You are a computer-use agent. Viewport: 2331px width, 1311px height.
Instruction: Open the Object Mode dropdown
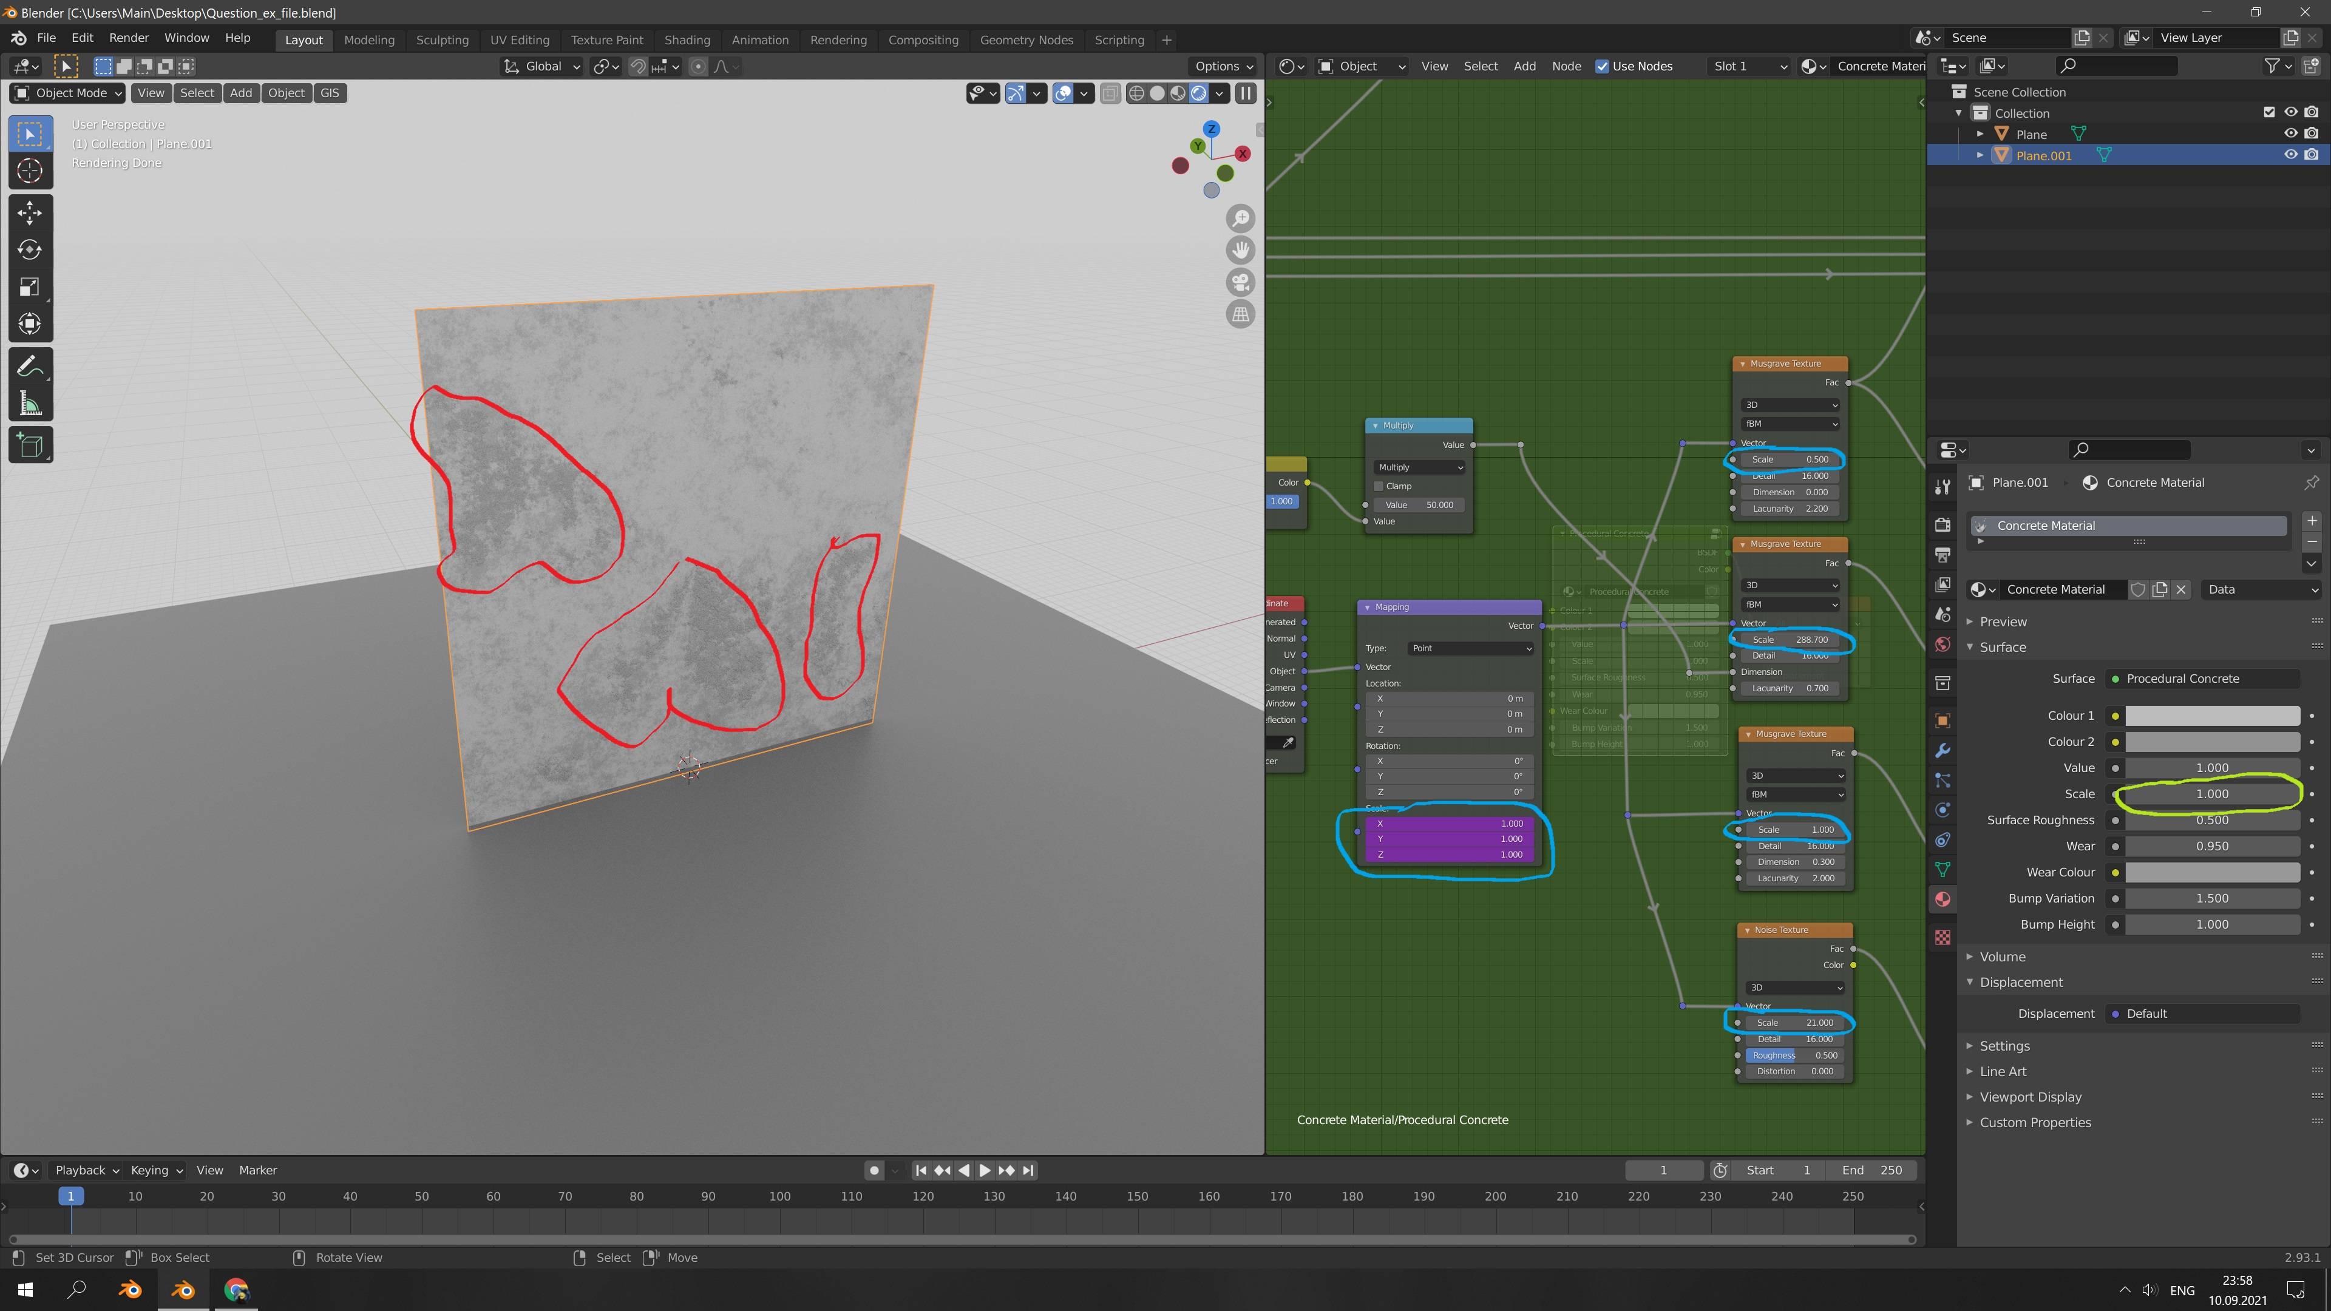(x=69, y=93)
